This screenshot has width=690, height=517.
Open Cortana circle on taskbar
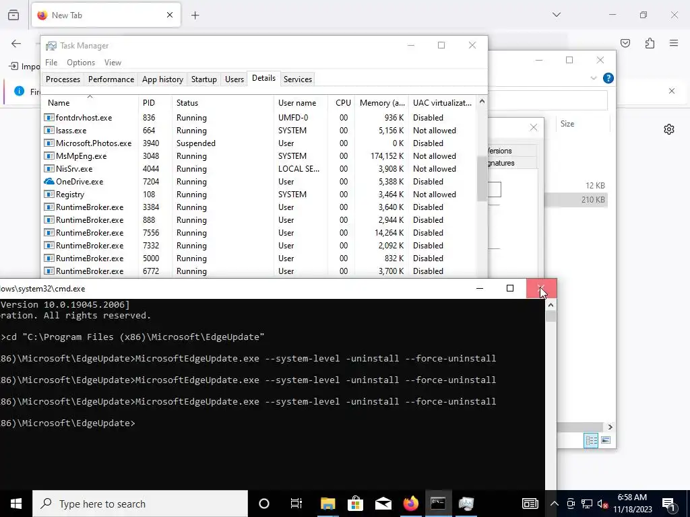point(264,504)
